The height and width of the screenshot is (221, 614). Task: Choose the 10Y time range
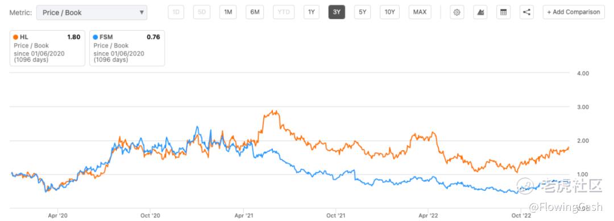pos(389,12)
